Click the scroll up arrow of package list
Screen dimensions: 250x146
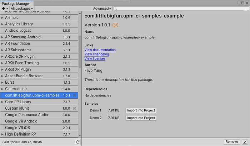[x=80, y=14]
